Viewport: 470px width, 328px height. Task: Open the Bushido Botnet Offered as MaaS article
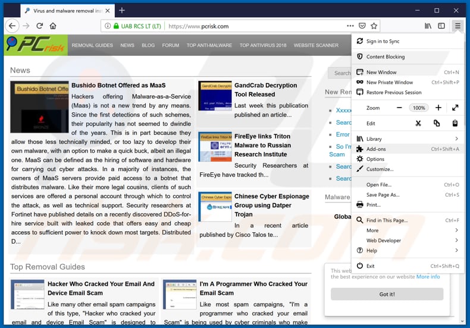click(118, 86)
